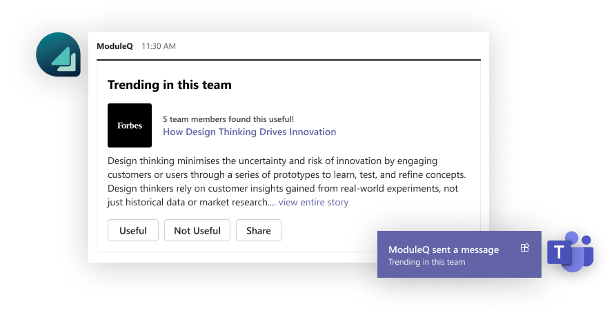The height and width of the screenshot is (315, 605).
Task: Mark the article as Useful
Action: click(133, 230)
